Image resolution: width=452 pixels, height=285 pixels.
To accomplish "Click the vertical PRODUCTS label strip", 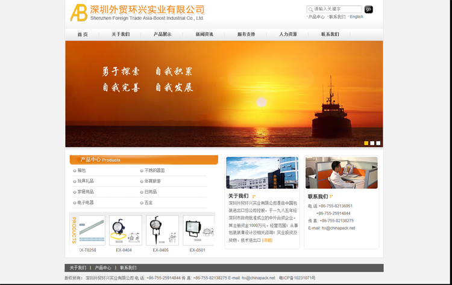I will [x=74, y=230].
